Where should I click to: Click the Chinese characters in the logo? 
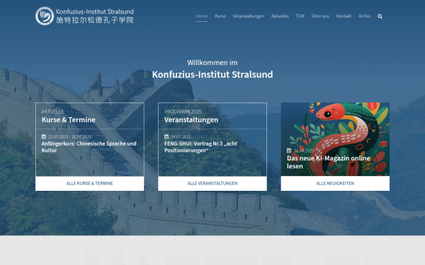point(95,20)
